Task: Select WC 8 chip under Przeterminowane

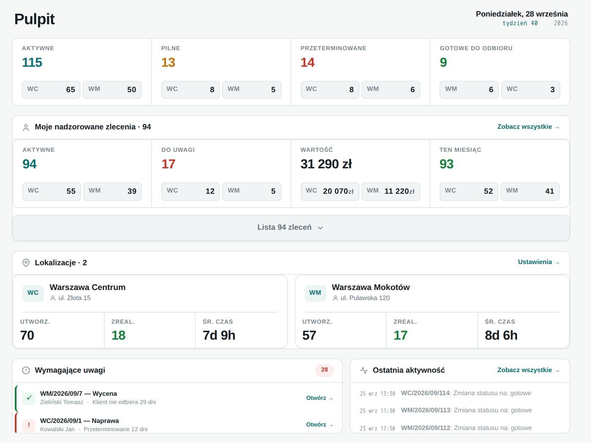Action: click(330, 89)
